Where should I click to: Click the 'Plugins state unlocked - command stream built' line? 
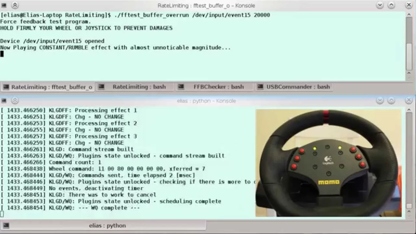[x=112, y=156]
